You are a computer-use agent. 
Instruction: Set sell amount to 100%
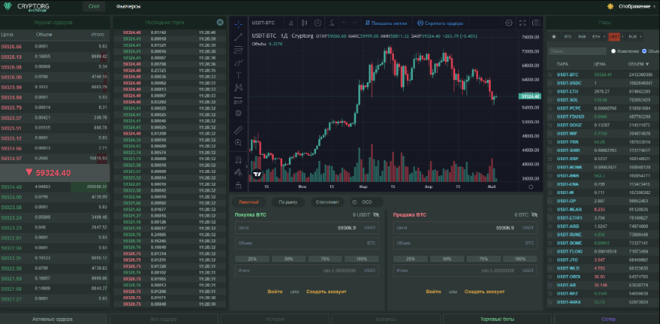(520, 259)
